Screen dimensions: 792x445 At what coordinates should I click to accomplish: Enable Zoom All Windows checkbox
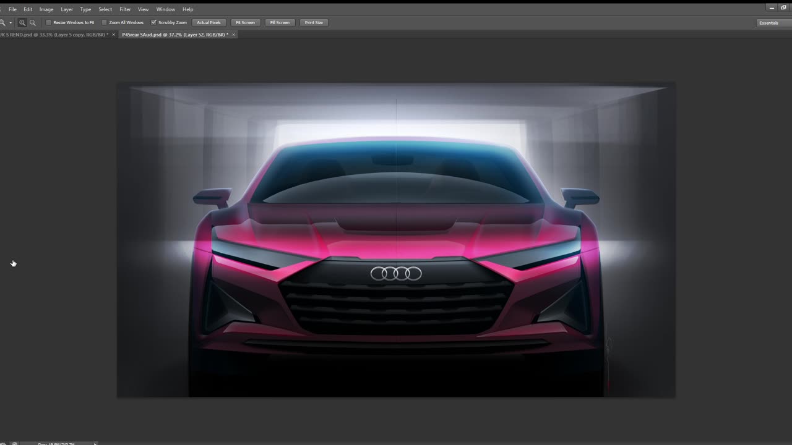(x=104, y=22)
